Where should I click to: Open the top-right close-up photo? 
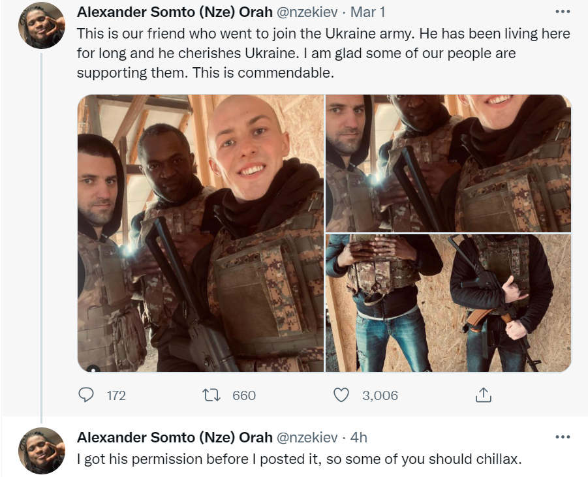[448, 162]
